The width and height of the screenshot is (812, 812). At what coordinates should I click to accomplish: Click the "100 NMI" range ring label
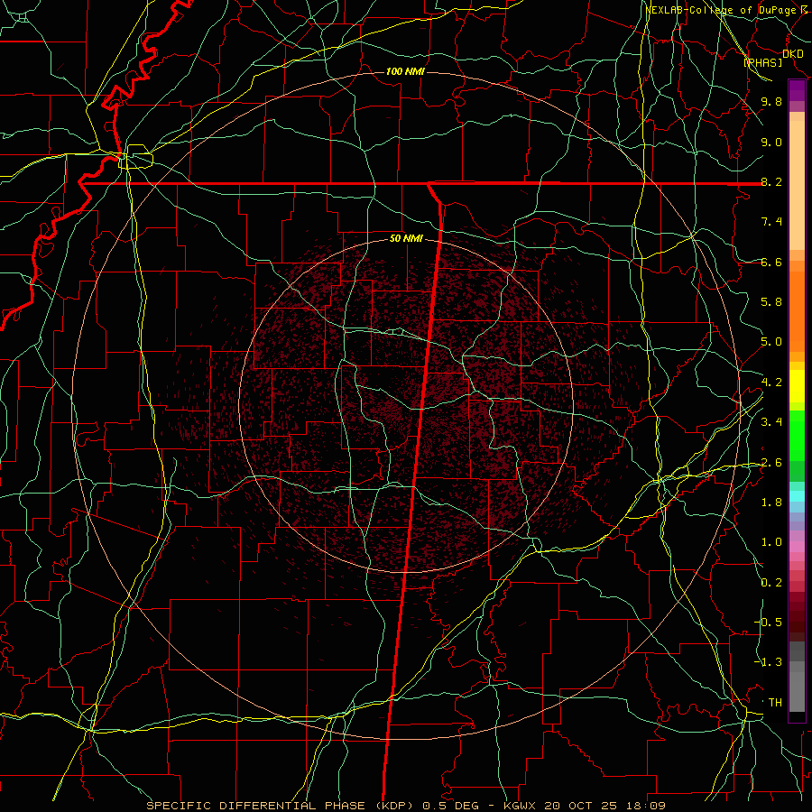tap(405, 71)
